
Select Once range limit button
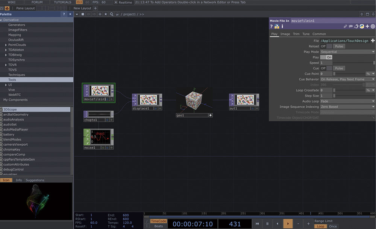tap(333, 226)
